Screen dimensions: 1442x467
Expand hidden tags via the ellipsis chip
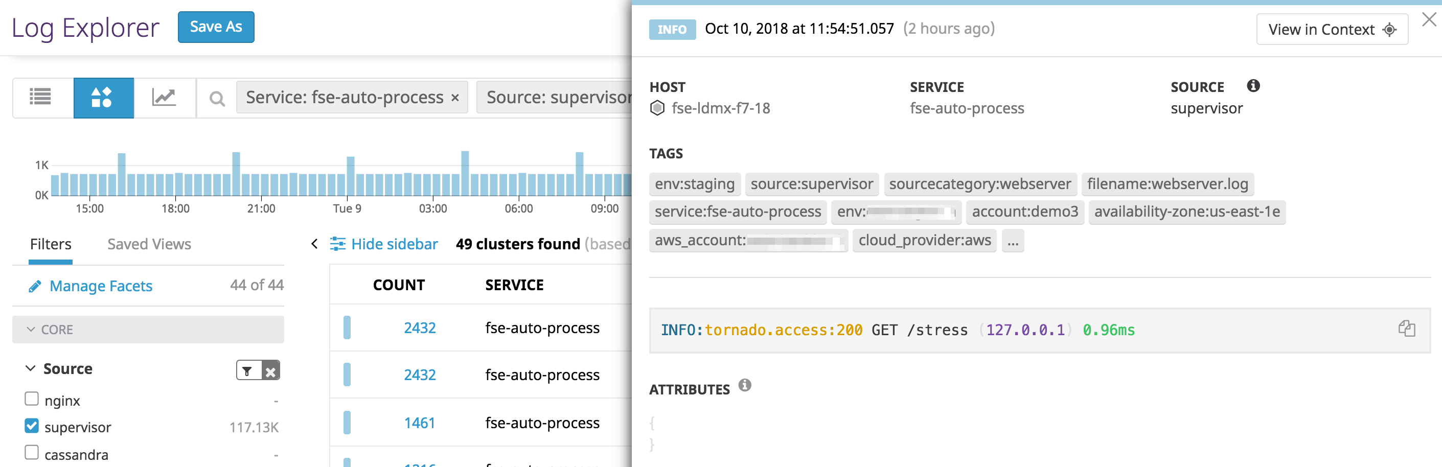(x=1013, y=241)
